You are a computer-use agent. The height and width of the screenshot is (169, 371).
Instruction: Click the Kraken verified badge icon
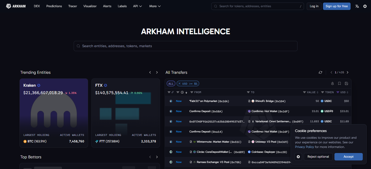(39, 85)
